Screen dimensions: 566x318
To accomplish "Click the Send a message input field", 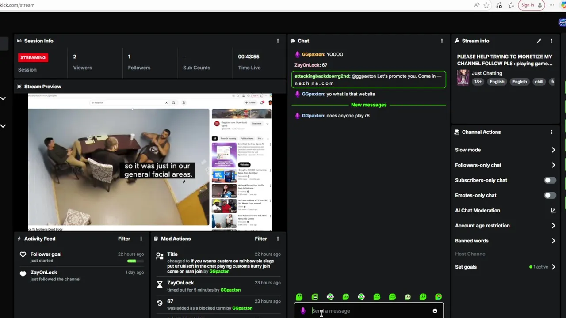I will pyautogui.click(x=369, y=311).
